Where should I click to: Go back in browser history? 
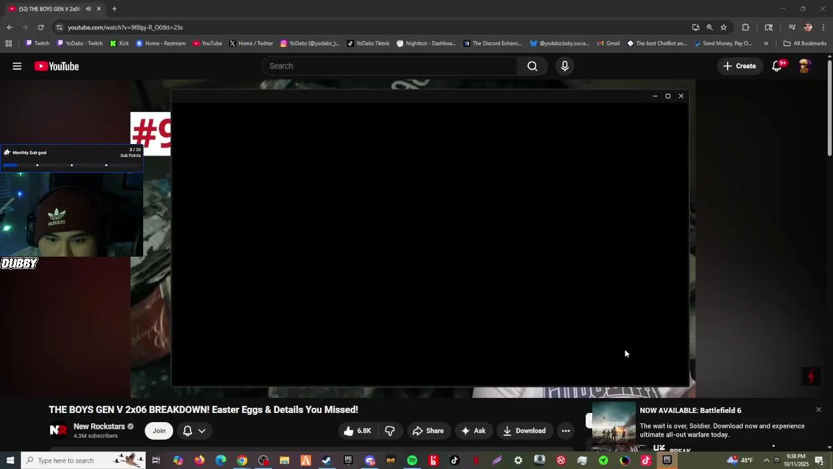pos(9,27)
